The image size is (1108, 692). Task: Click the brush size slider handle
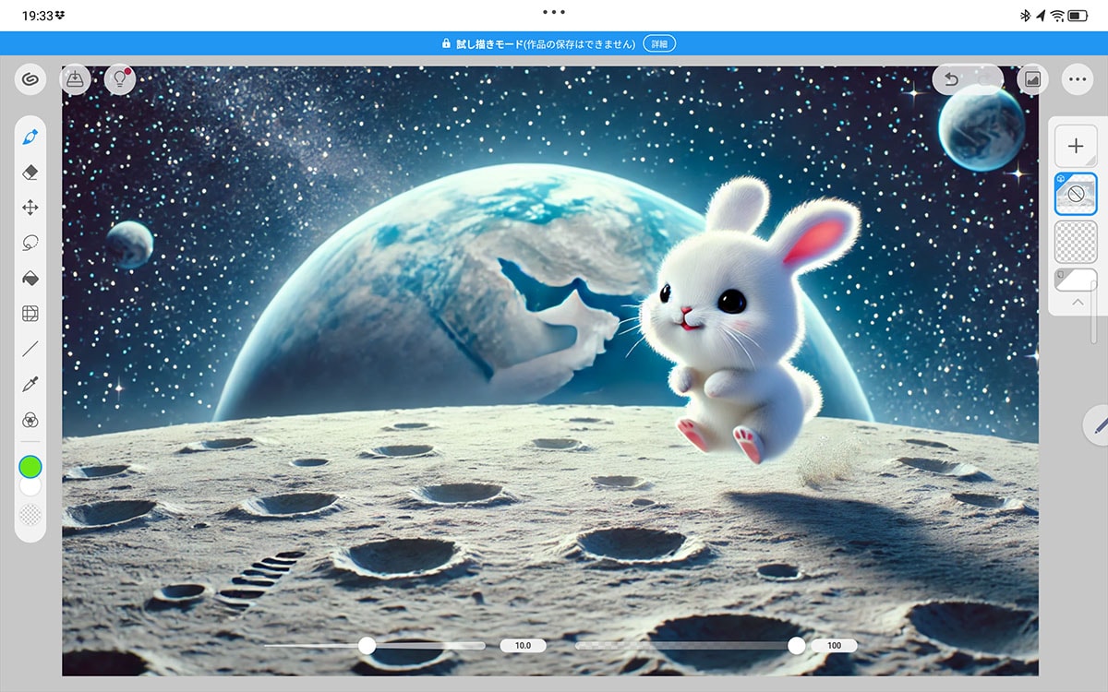[369, 646]
